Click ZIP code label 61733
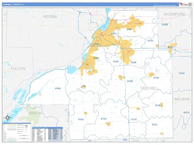194x145 pixels. [x=150, y=40]
